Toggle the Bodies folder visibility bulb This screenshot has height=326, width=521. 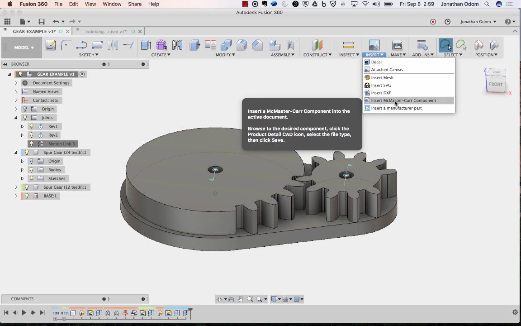pyautogui.click(x=32, y=170)
